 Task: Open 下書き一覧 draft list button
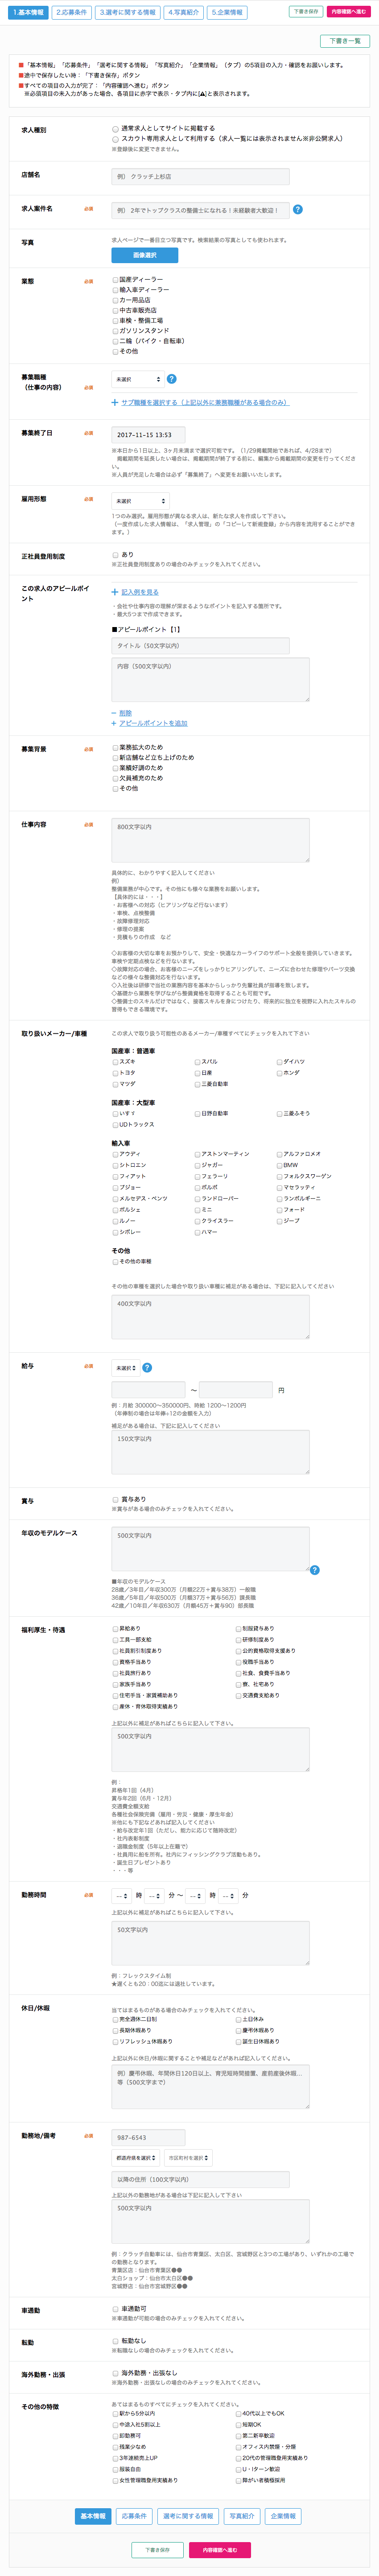click(x=345, y=41)
